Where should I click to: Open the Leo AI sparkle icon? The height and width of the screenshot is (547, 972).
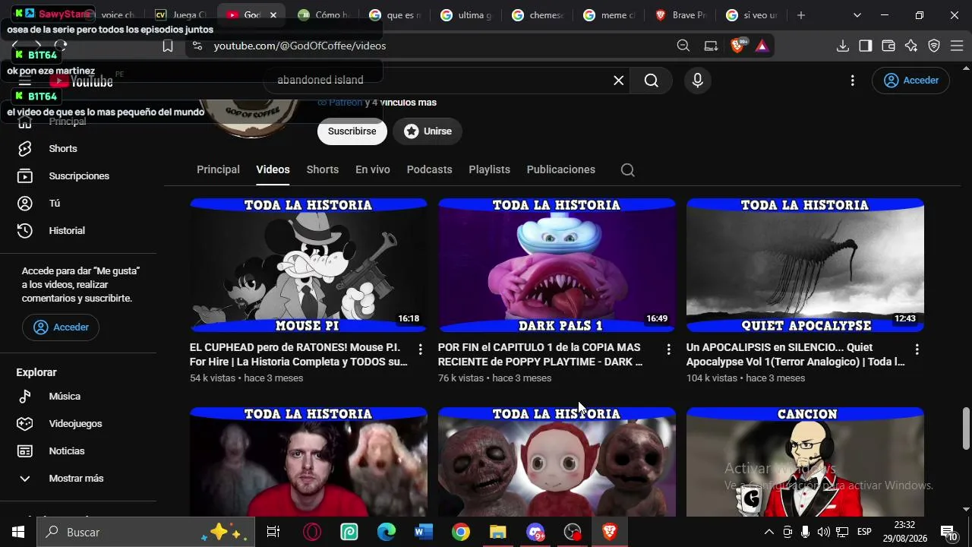[911, 46]
